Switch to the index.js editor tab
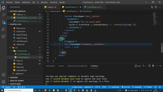 pos(52,7)
